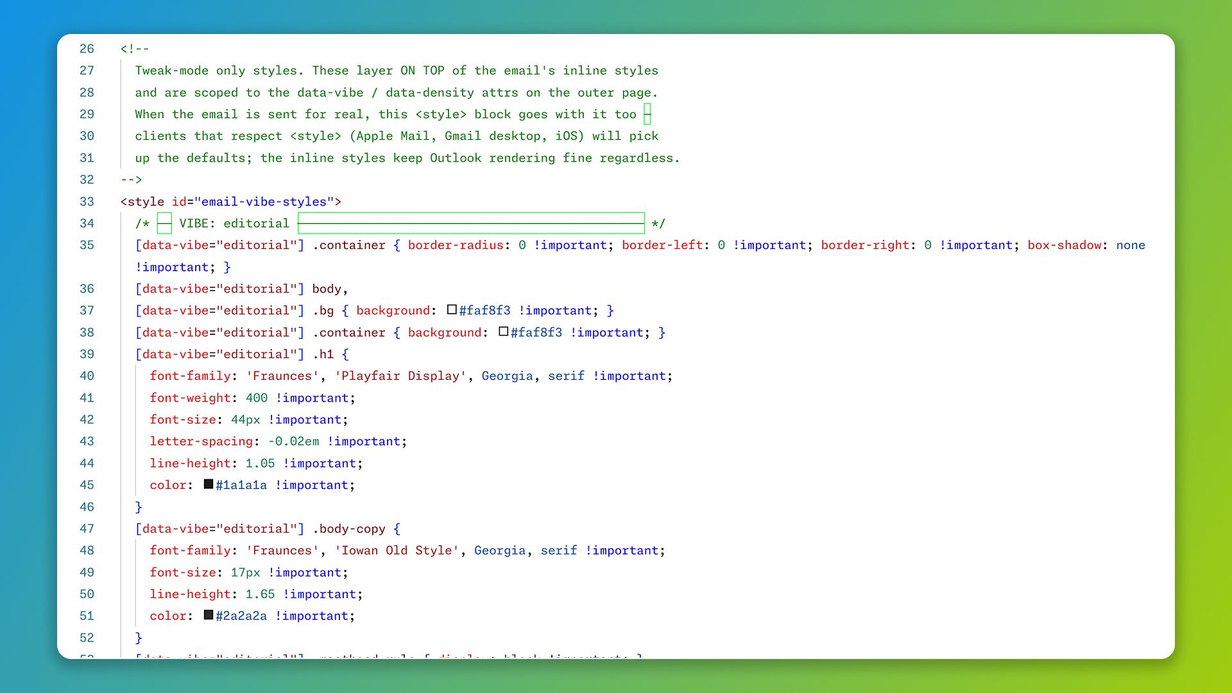Click the font-weight 400 value
This screenshot has height=693, width=1232.
pos(257,398)
